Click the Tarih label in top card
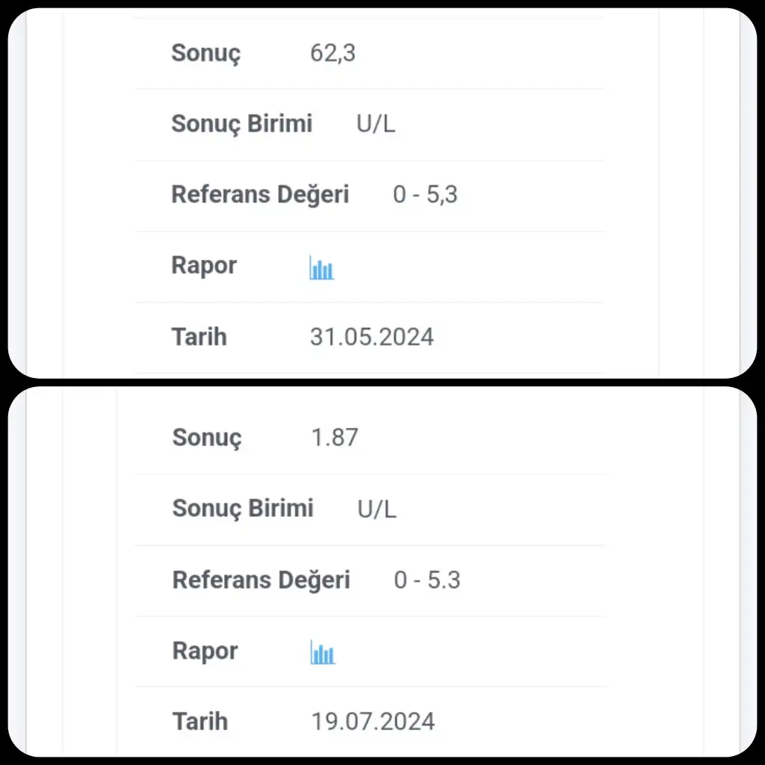Screen dimensions: 765x765 pos(199,337)
